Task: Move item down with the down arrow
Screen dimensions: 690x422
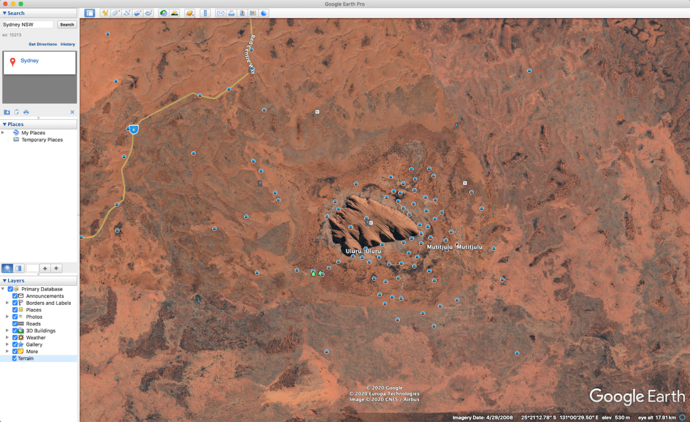Action: (57, 268)
